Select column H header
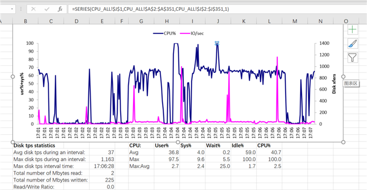 (x=167, y=21)
